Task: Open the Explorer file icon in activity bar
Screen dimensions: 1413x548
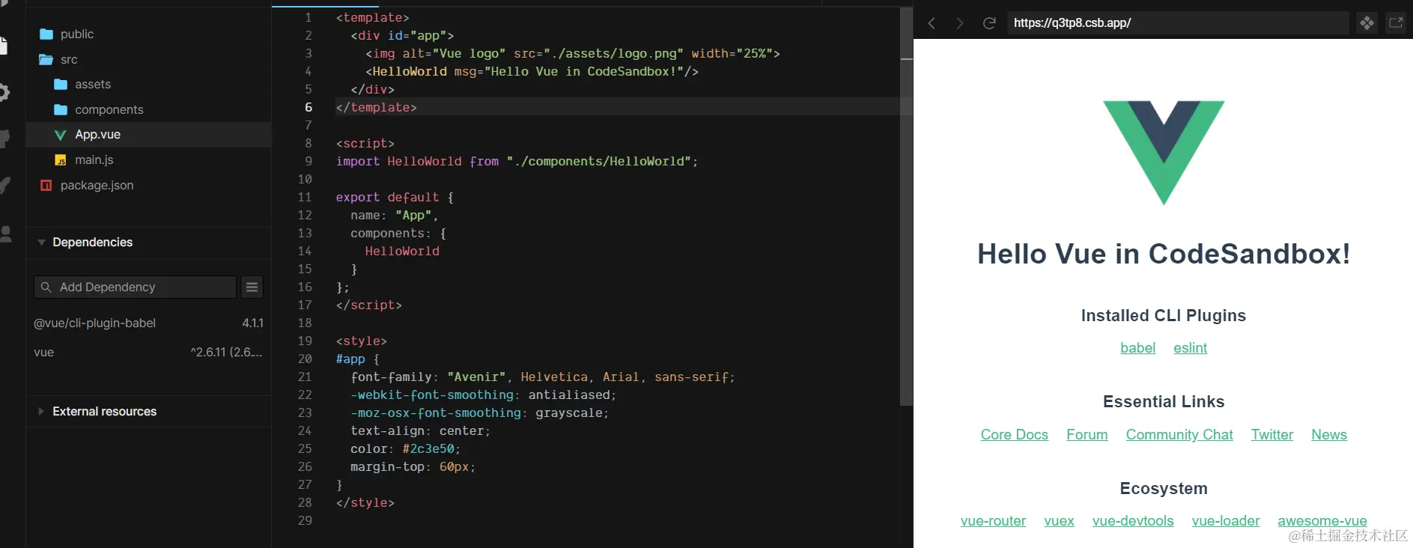Action: coord(3,46)
